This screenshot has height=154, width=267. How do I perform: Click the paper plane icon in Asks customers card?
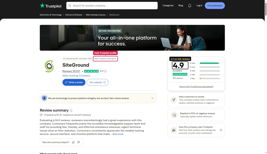(x=174, y=100)
